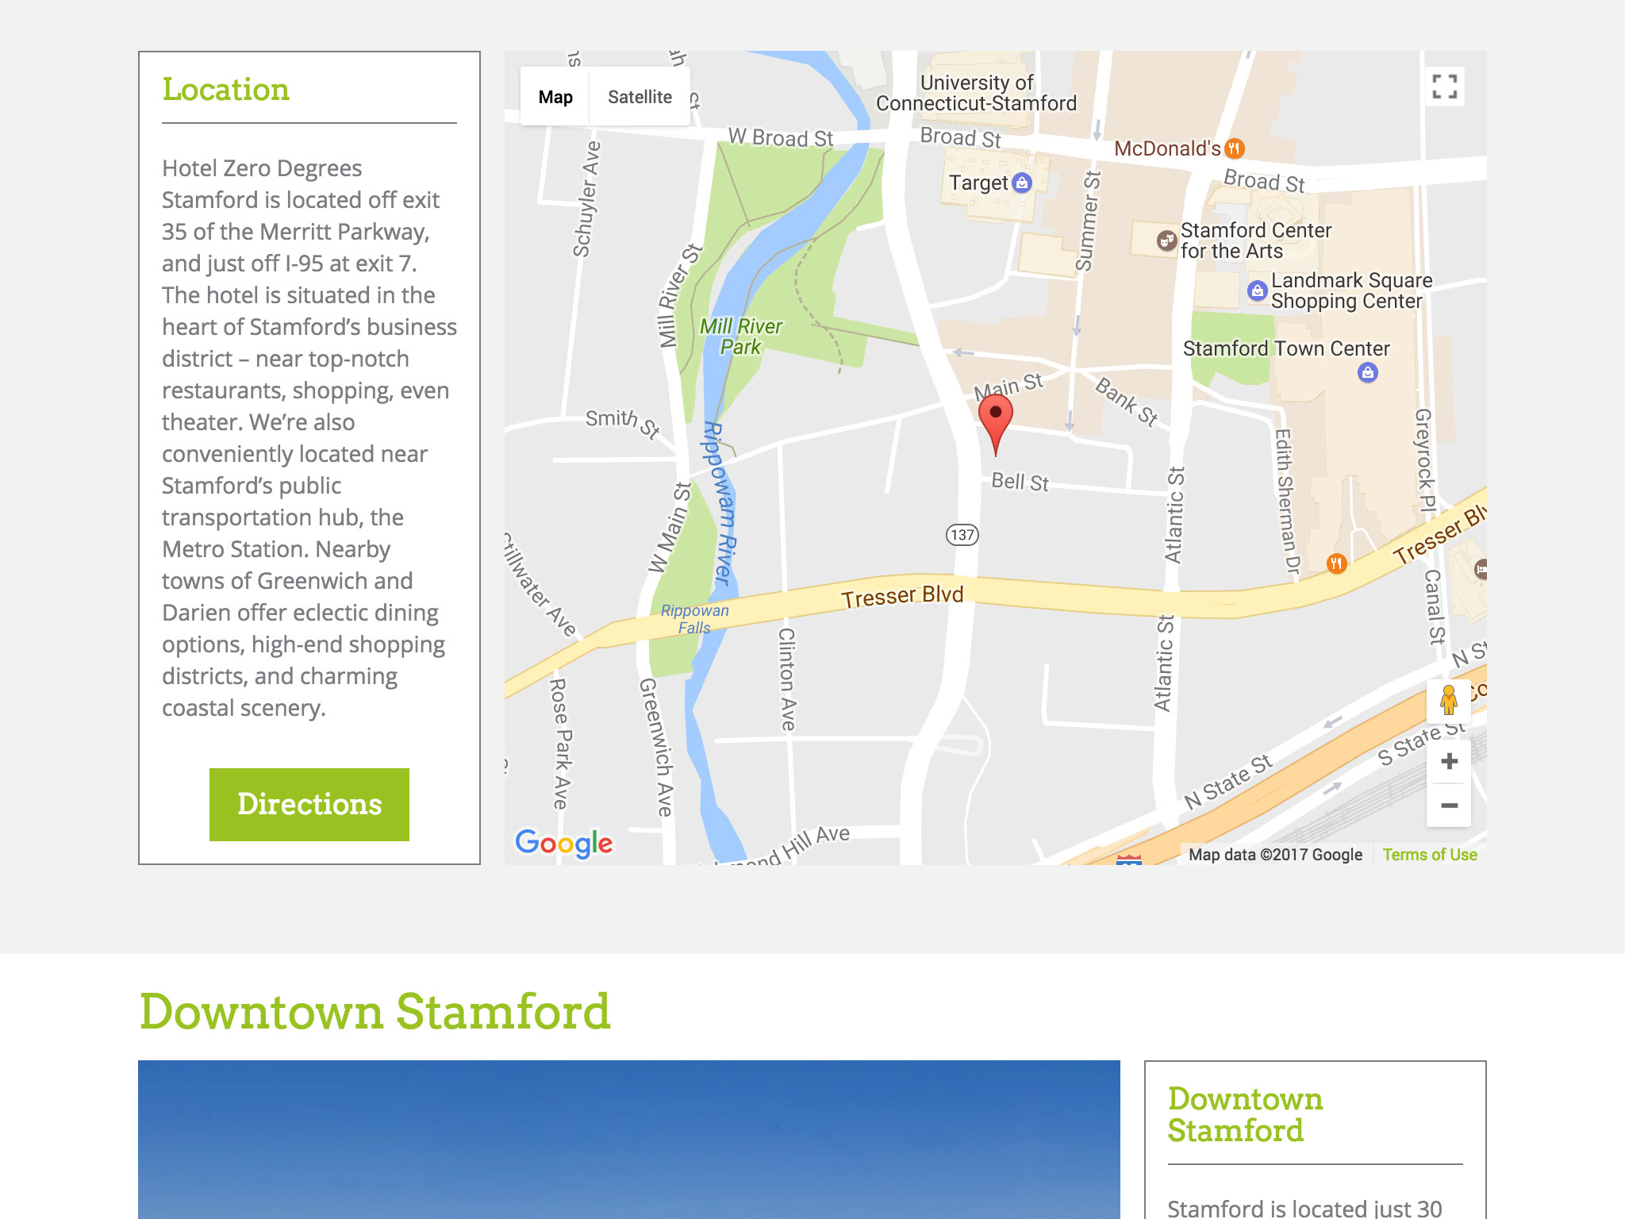Click University of Connecticut-Stamford label
The height and width of the screenshot is (1219, 1625).
pyautogui.click(x=976, y=93)
